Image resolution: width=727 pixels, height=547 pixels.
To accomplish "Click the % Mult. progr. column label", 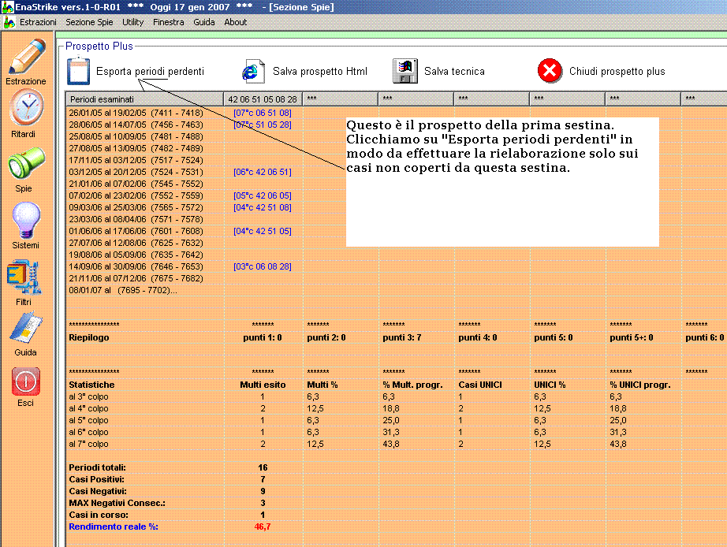I will tap(412, 385).
